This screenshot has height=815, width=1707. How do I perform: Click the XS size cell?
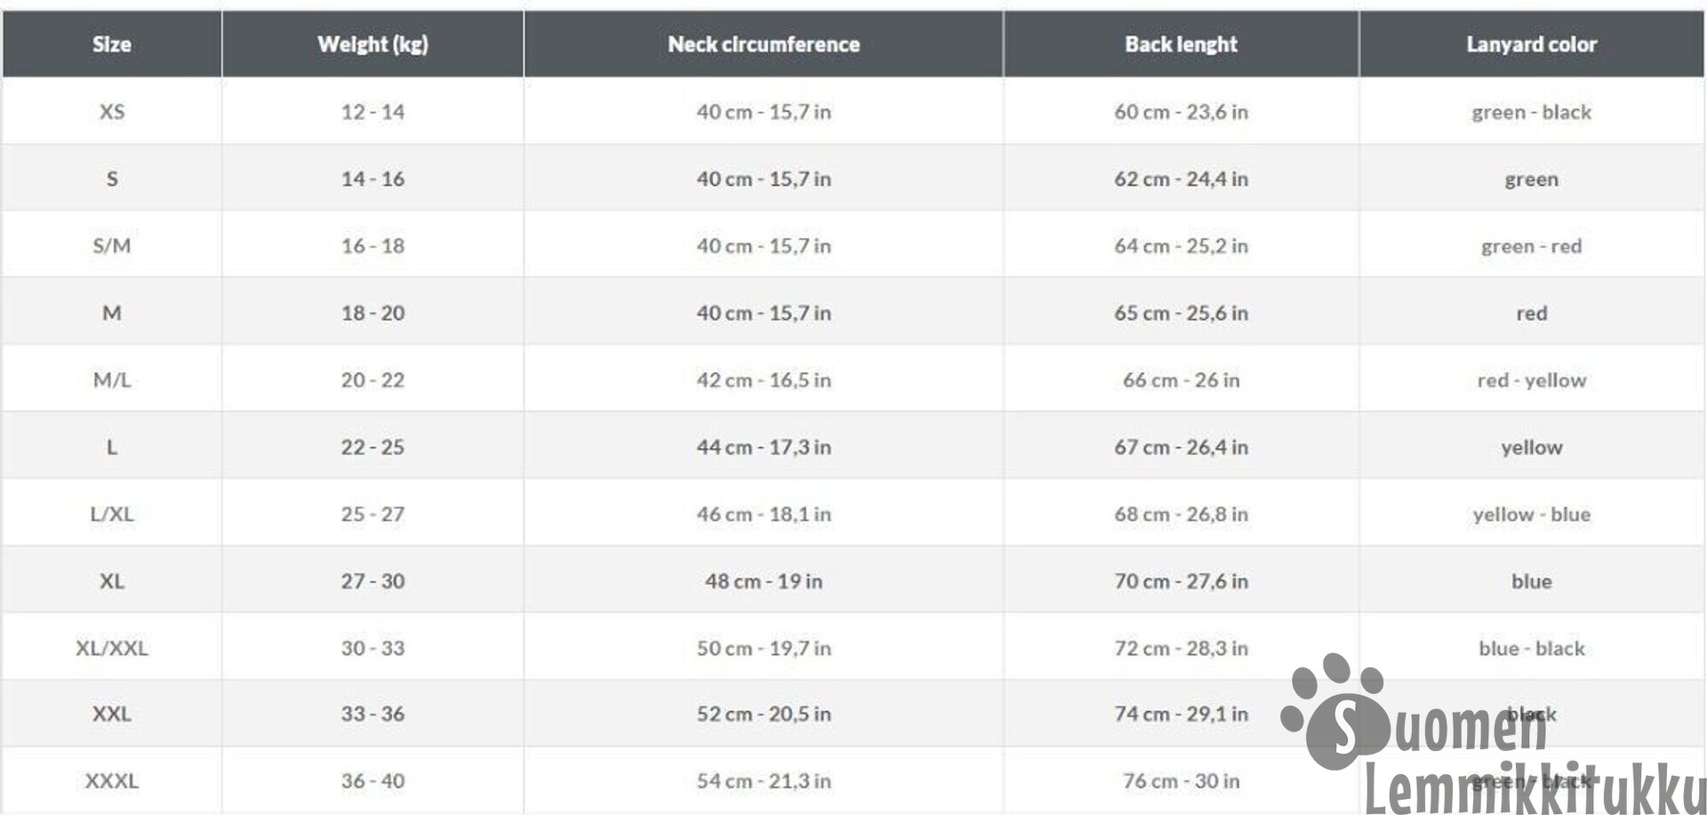(x=112, y=111)
